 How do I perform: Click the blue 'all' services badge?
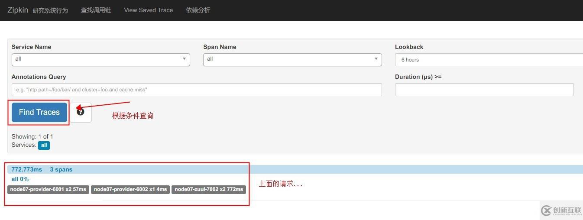point(44,145)
